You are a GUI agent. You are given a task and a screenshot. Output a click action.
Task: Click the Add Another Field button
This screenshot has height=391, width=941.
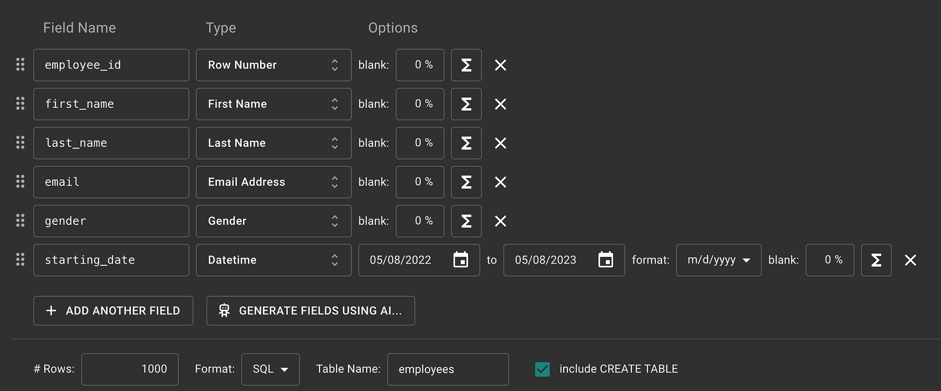pyautogui.click(x=113, y=311)
